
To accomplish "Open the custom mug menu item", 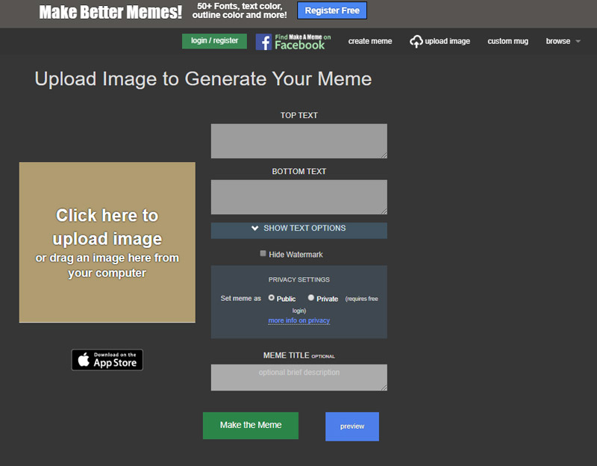I will 507,42.
